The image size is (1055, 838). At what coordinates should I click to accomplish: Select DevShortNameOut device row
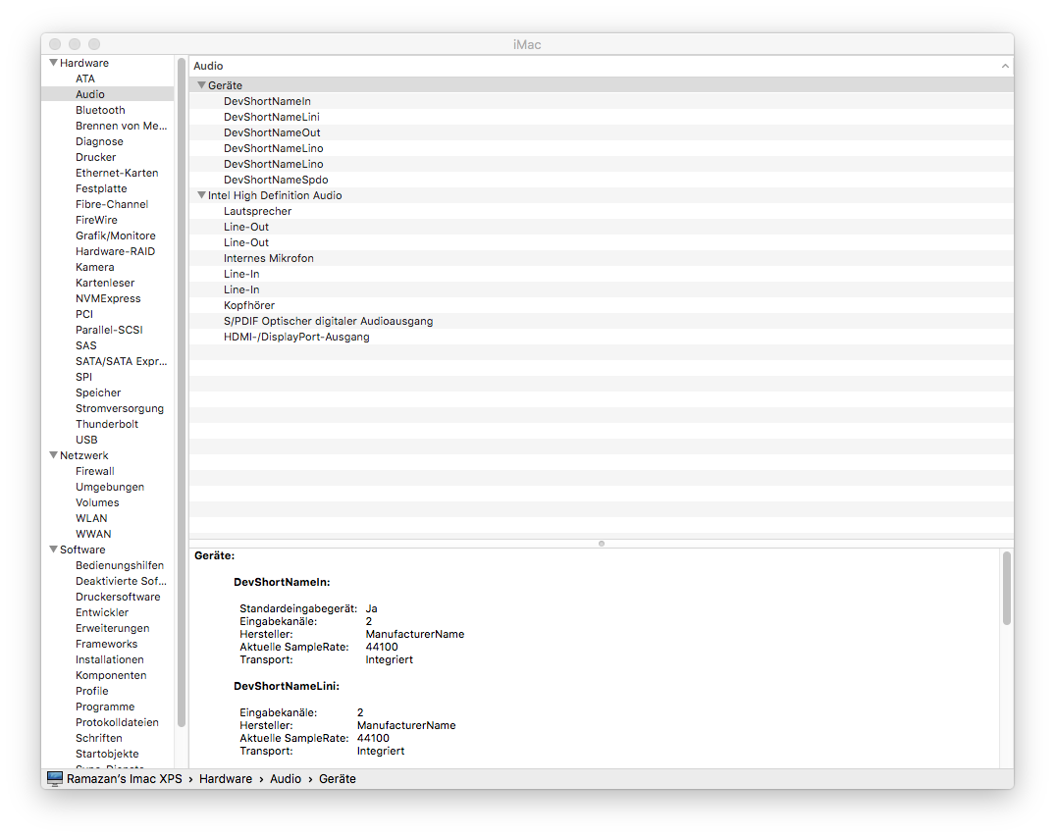[x=601, y=132]
